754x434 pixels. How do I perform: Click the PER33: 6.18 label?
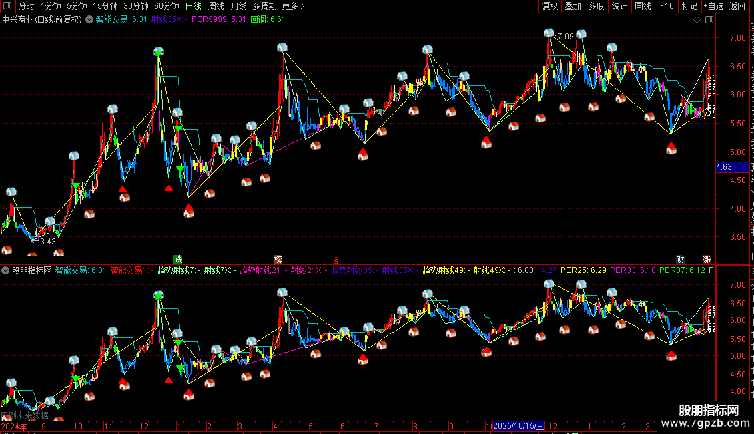pyautogui.click(x=633, y=271)
